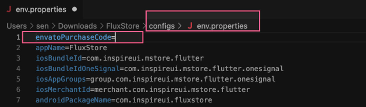Screen dimensions: 366x107
Task: Click the unsaved changes dot on the tab
Action: point(74,9)
